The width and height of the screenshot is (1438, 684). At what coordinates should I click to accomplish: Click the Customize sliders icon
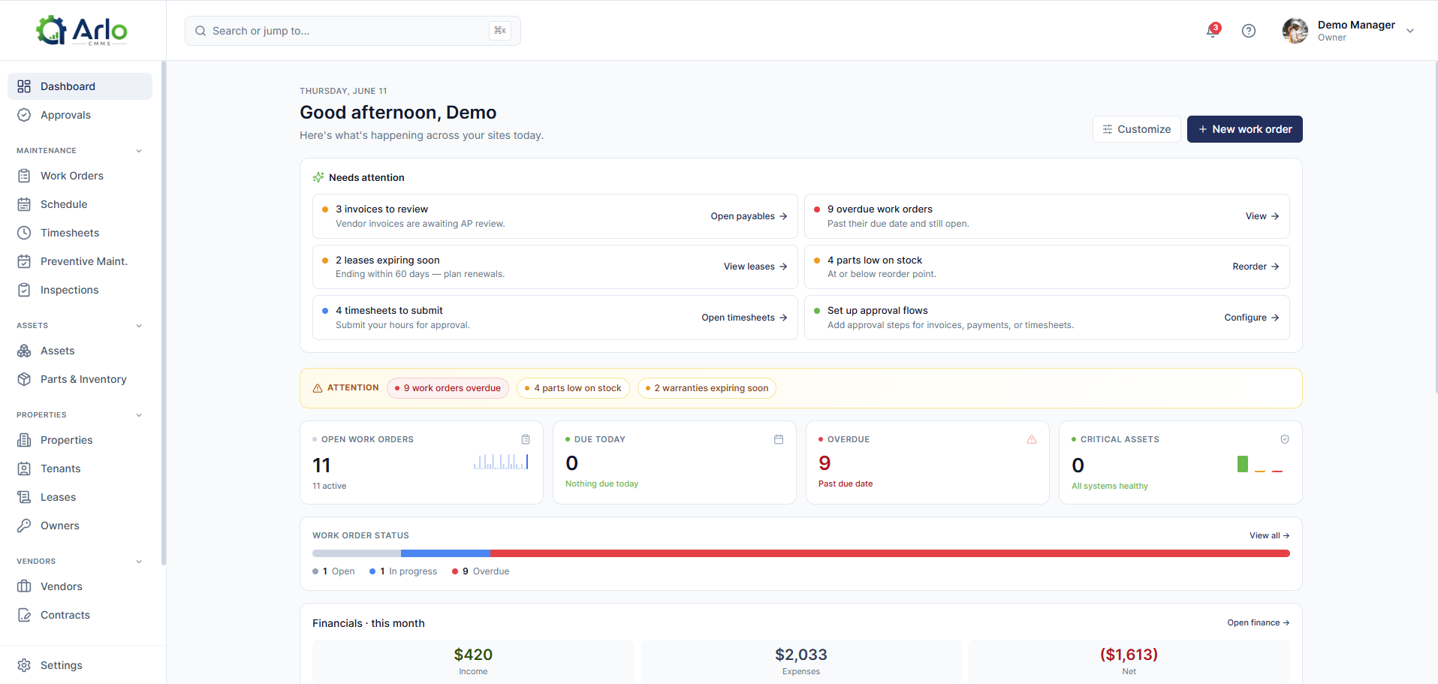pos(1108,129)
